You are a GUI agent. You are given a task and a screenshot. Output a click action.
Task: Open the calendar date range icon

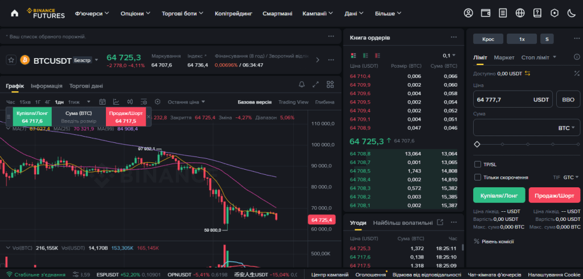(x=102, y=102)
